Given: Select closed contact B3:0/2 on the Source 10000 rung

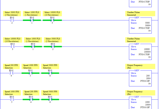Looking at the screenshot, I should point(53,47).
